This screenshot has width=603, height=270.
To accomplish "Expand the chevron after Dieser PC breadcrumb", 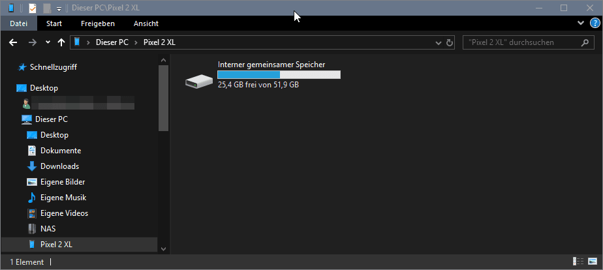I will coord(136,42).
